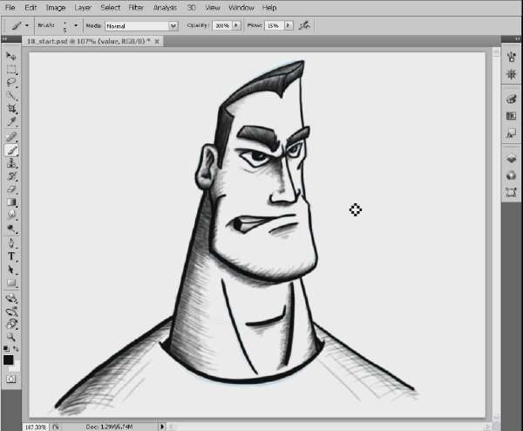Open the Filter menu
Screen dimensions: 523x431
tap(136, 7)
